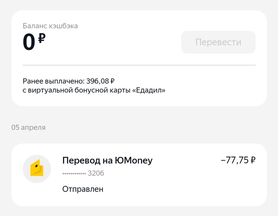
Task: Click the Баланс кэшбэка label
Action: pyautogui.click(x=50, y=26)
